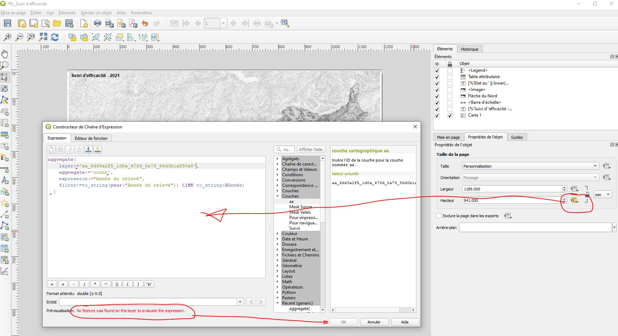This screenshot has height=336, width=618.
Task: Click the Lock selected items icon
Action: pyautogui.click(x=72, y=37)
